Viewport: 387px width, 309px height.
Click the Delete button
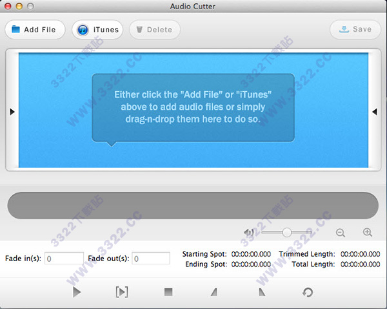click(x=155, y=30)
